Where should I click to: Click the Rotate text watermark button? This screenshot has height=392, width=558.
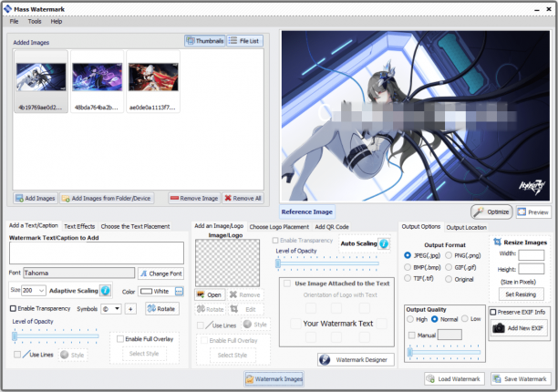click(x=162, y=309)
